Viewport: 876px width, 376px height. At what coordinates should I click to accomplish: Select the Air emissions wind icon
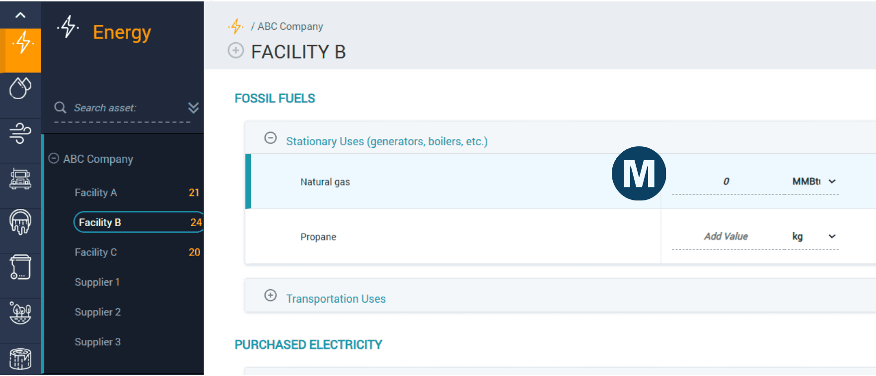click(x=20, y=133)
